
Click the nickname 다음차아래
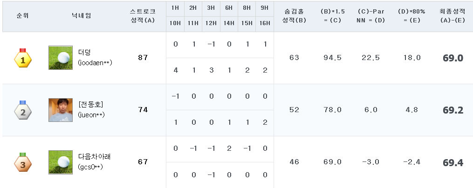(95, 157)
